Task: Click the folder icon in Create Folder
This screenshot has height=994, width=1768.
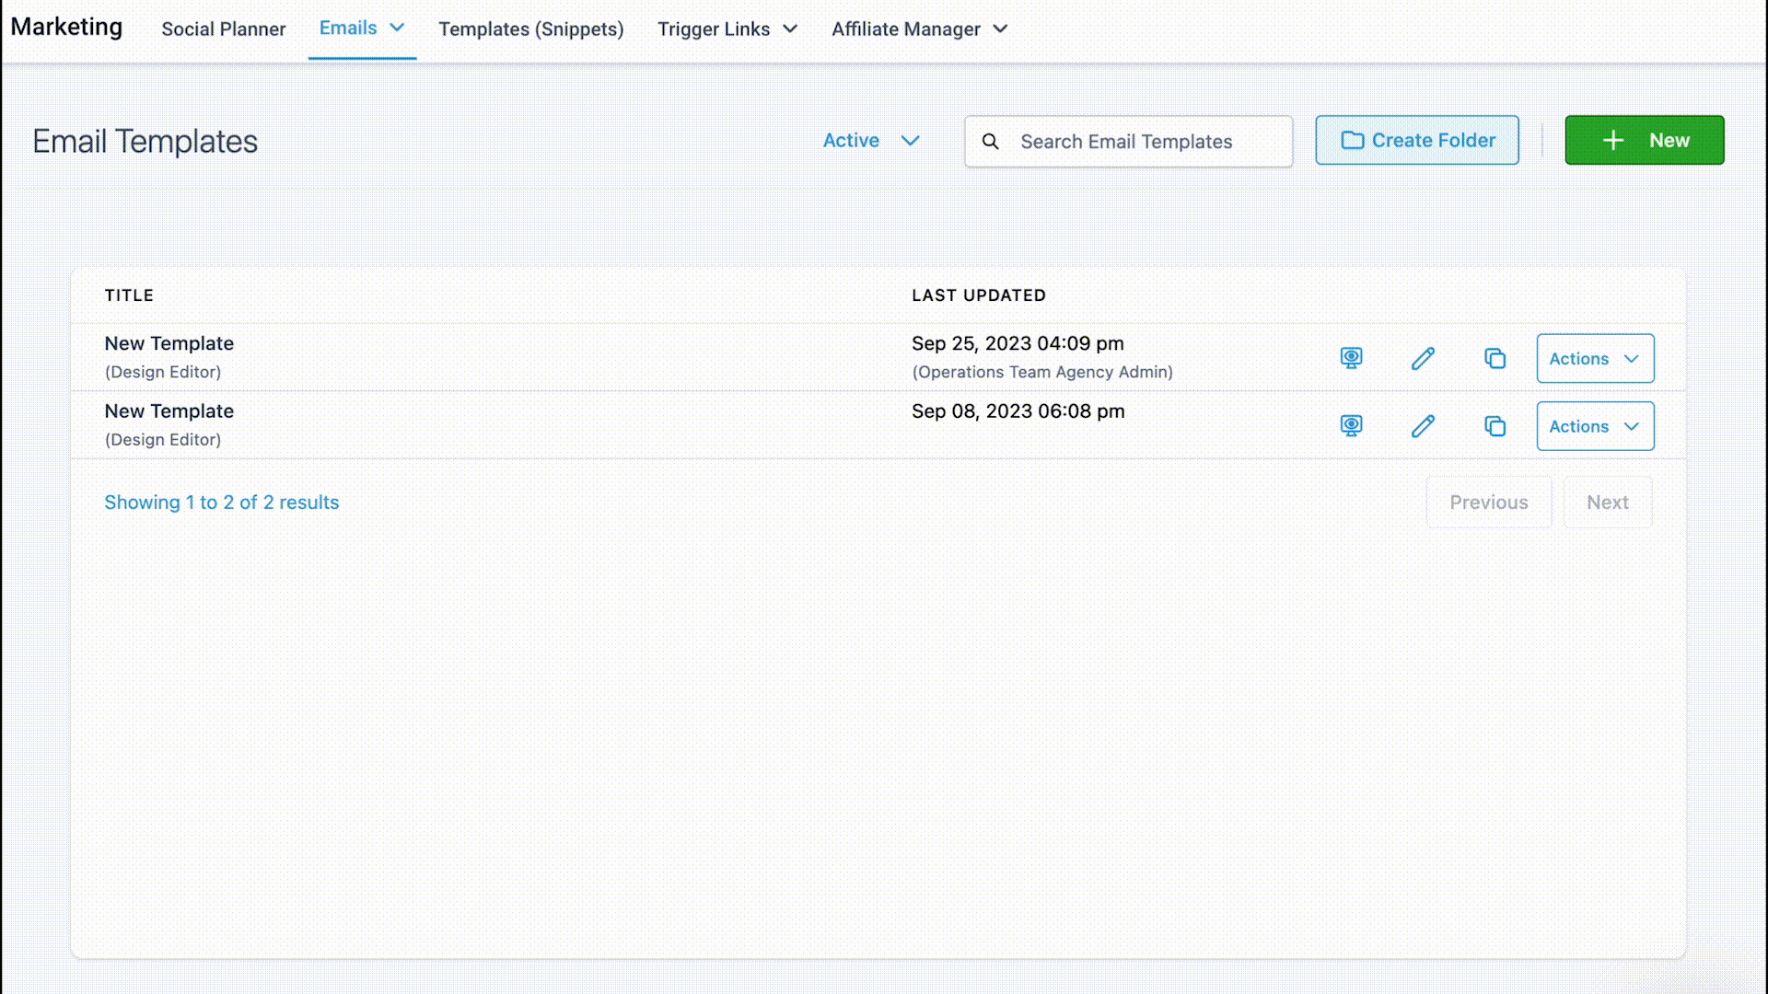Action: 1352,141
